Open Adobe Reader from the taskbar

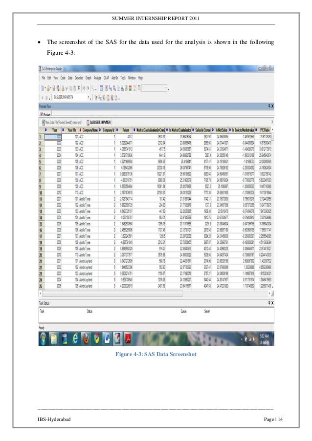(129, 339)
